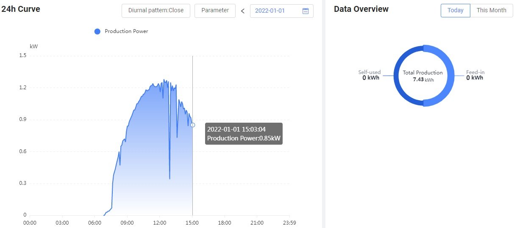Click the dark blue Self-used donut segment

click(398, 76)
